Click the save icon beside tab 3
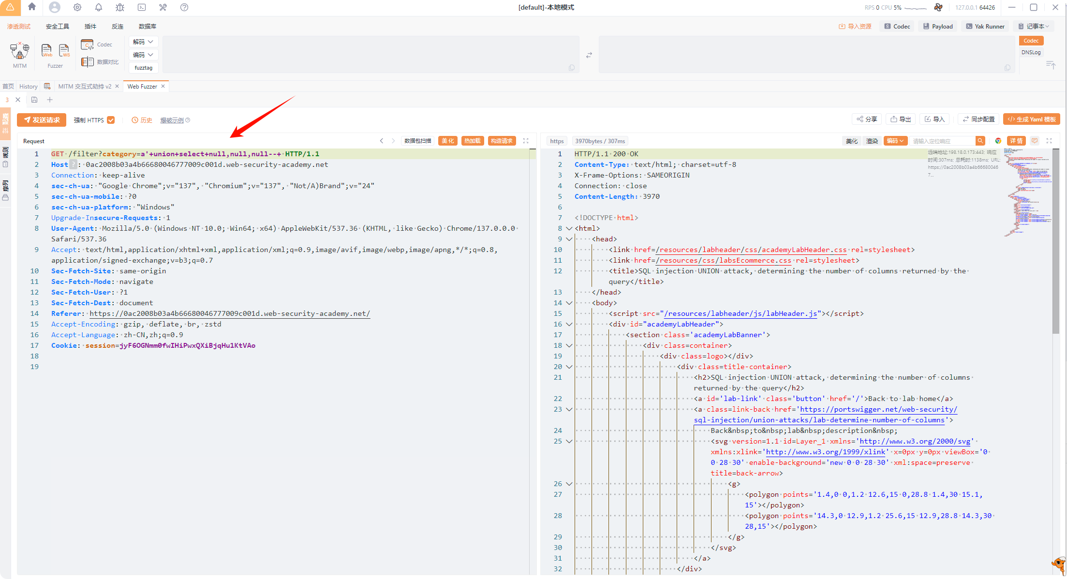This screenshot has width=1067, height=579. coord(34,100)
